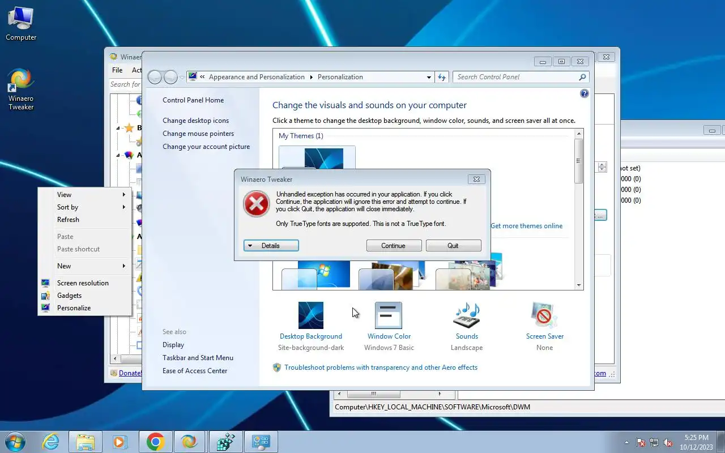Switch to Winaero Tweaker on the taskbar
This screenshot has height=453, width=725.
[x=189, y=442]
